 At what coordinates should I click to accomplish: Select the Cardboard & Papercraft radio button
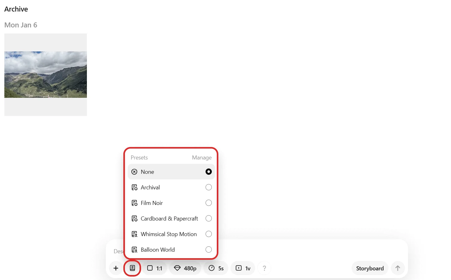click(x=209, y=218)
